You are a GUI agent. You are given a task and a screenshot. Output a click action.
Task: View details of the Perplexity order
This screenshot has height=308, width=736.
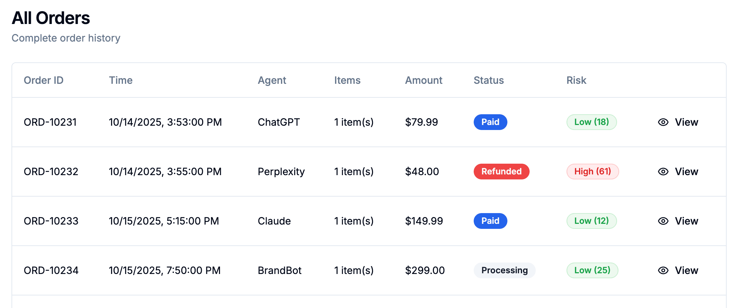click(x=686, y=172)
